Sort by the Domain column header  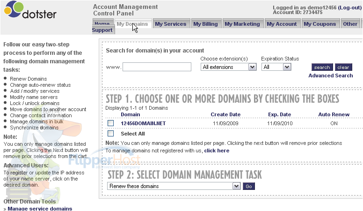click(131, 114)
